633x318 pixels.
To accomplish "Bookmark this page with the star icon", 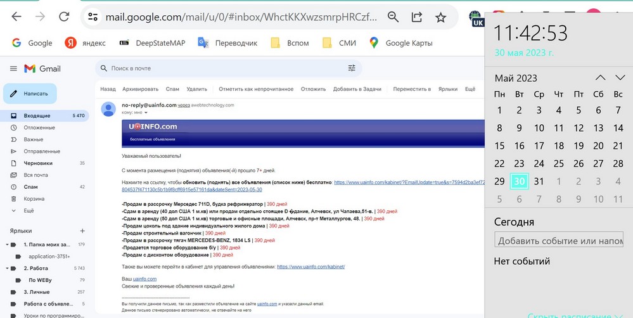I will pyautogui.click(x=440, y=17).
